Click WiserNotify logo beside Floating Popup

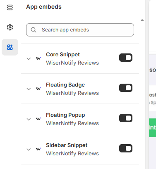pos(38,119)
